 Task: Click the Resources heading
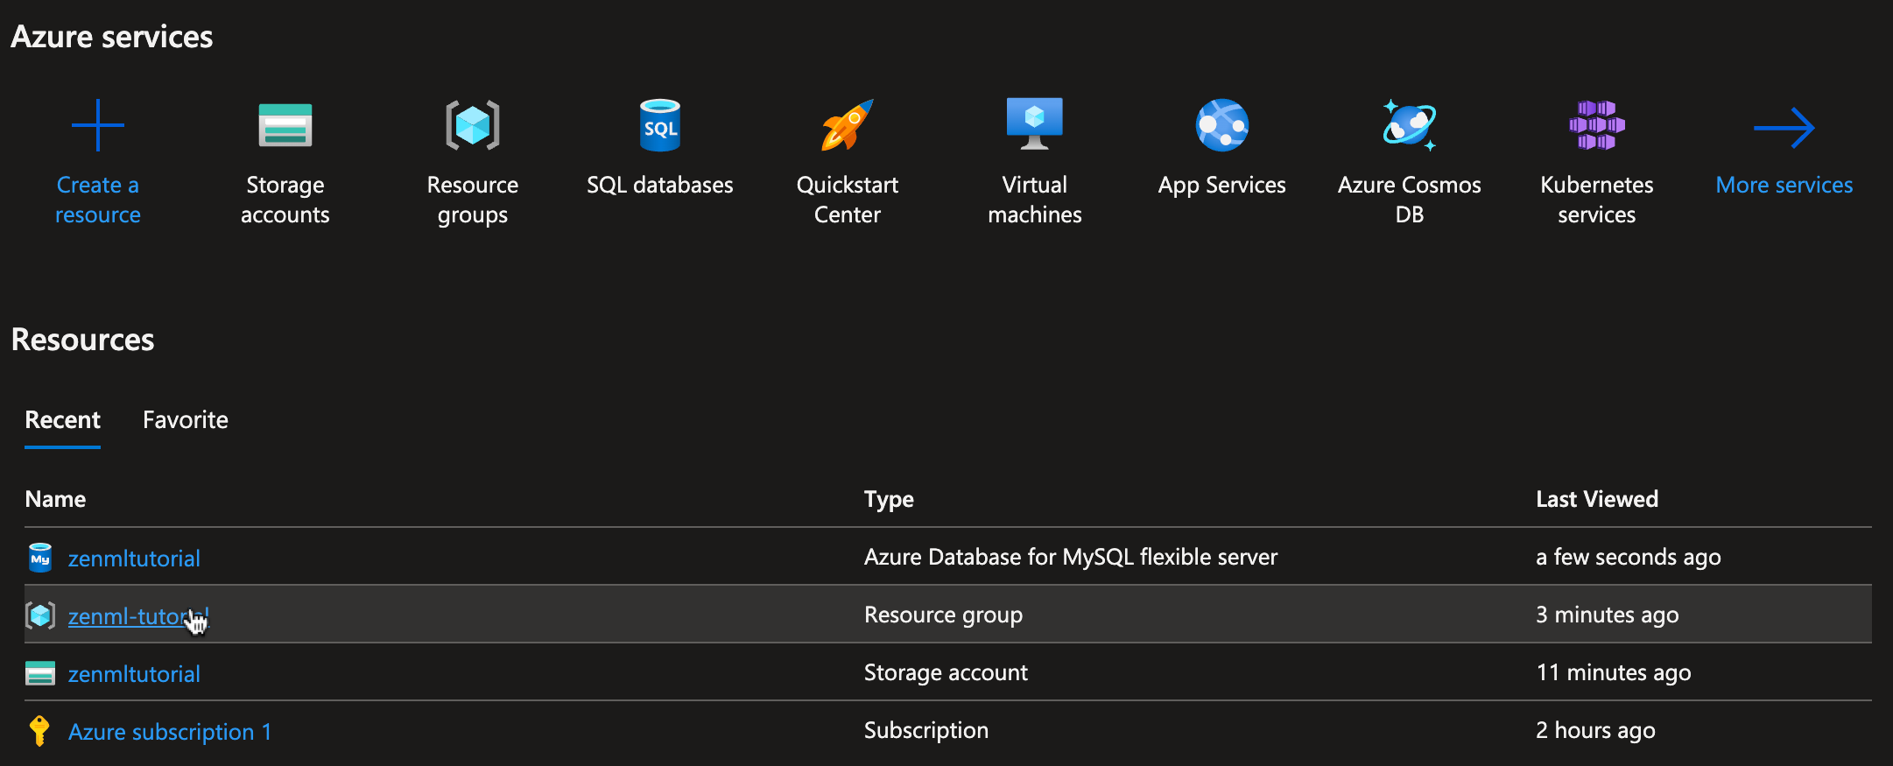pyautogui.click(x=83, y=340)
